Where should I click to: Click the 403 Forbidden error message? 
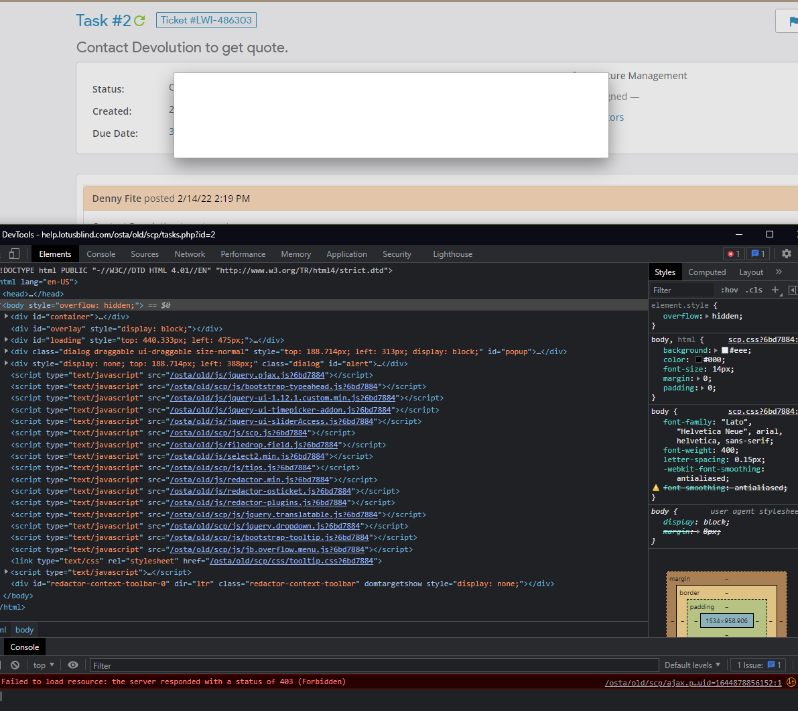(174, 681)
